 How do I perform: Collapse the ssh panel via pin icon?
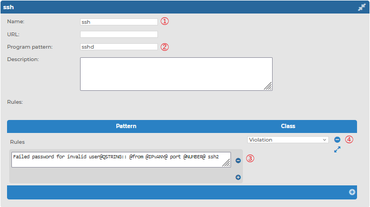click(x=361, y=8)
